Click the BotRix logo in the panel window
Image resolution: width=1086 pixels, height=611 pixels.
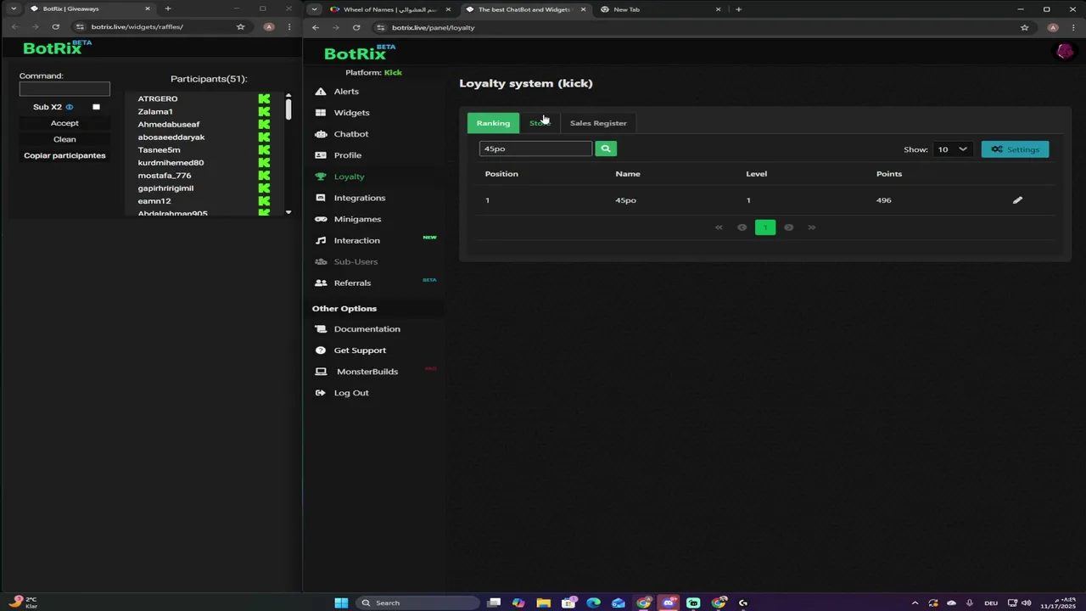tap(360, 53)
